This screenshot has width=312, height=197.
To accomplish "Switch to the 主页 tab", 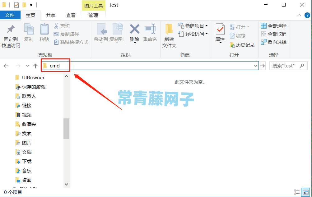I will (x=30, y=16).
